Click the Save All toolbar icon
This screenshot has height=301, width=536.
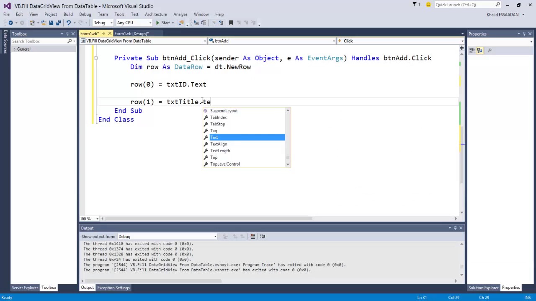coord(58,23)
